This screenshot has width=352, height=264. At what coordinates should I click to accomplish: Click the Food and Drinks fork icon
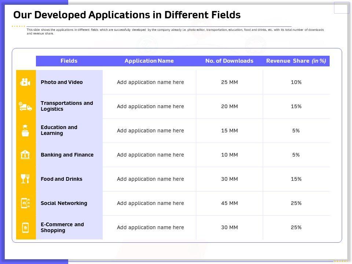coord(25,179)
